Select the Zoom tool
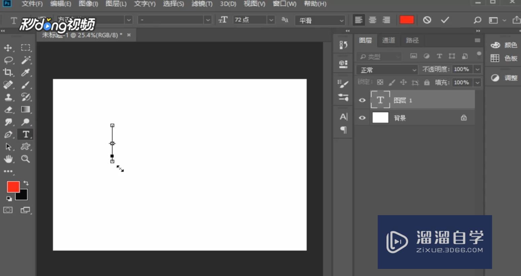 tap(26, 159)
